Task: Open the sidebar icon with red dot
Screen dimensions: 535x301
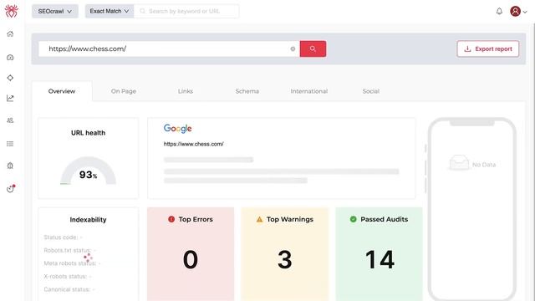Action: [11, 188]
